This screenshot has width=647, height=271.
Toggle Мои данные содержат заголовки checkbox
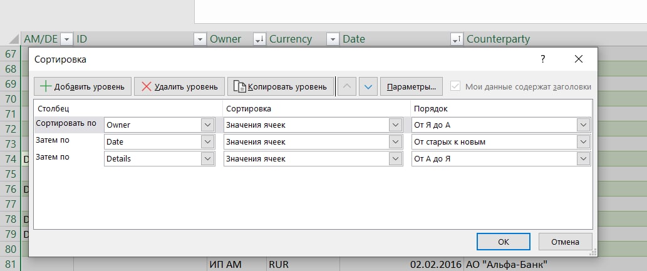[x=455, y=86]
